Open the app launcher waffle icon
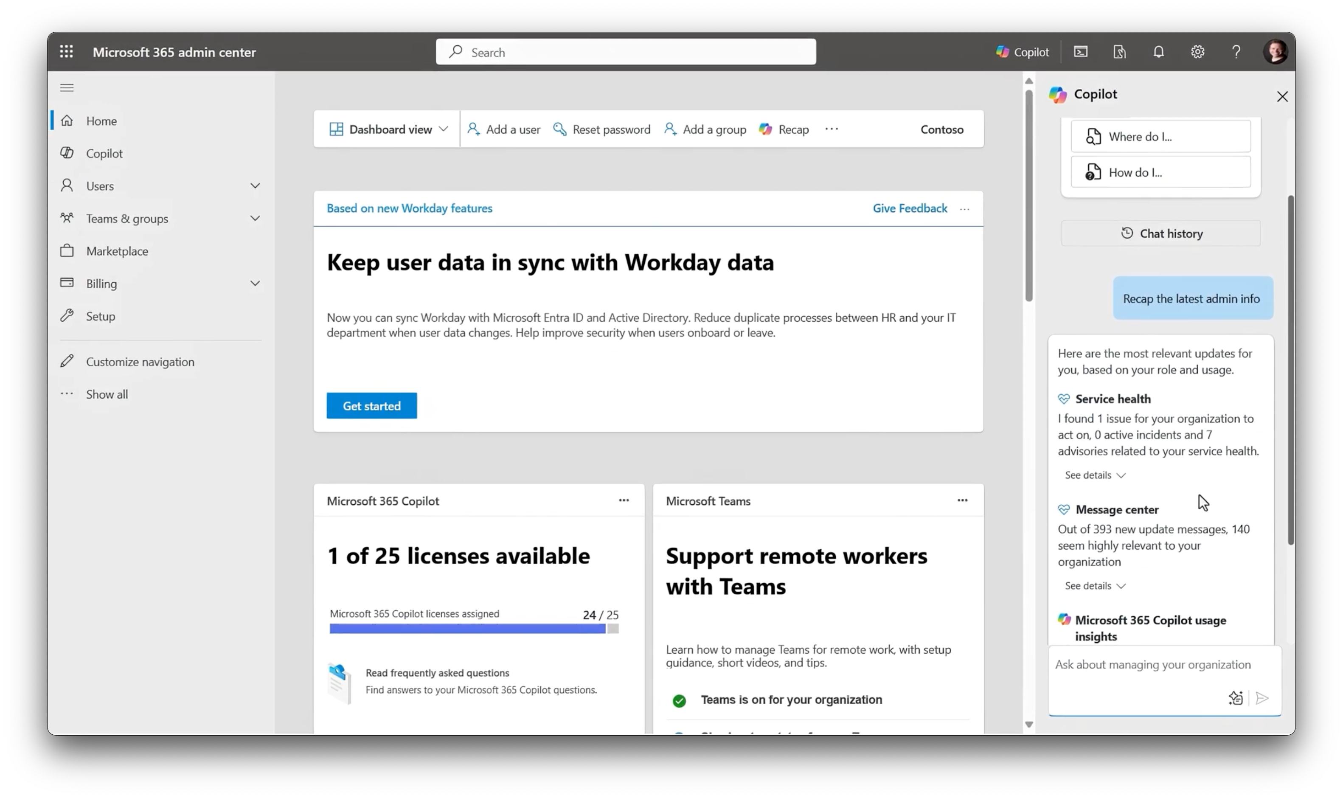The image size is (1343, 798). 67,52
